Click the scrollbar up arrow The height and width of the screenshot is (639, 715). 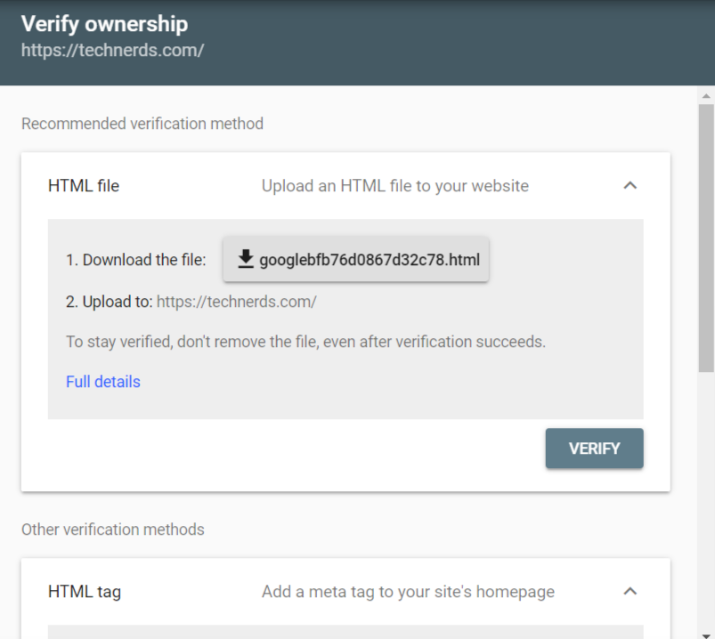pos(706,96)
